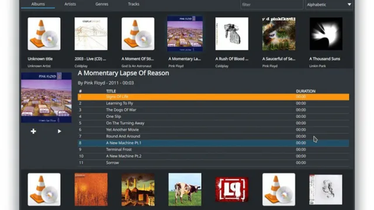Select track The Dogs Of War
This screenshot has width=374, height=210.
(x=213, y=110)
